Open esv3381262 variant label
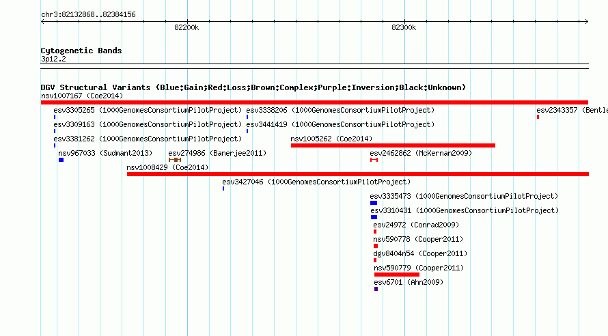608x336 pixels. (x=148, y=139)
